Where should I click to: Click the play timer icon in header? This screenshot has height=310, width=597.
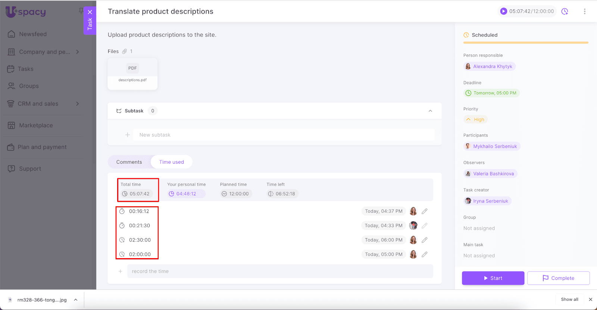coord(503,11)
